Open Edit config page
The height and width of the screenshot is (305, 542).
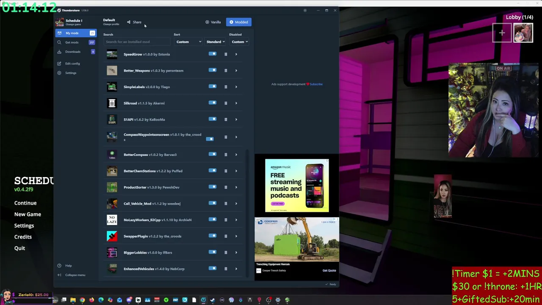72,64
